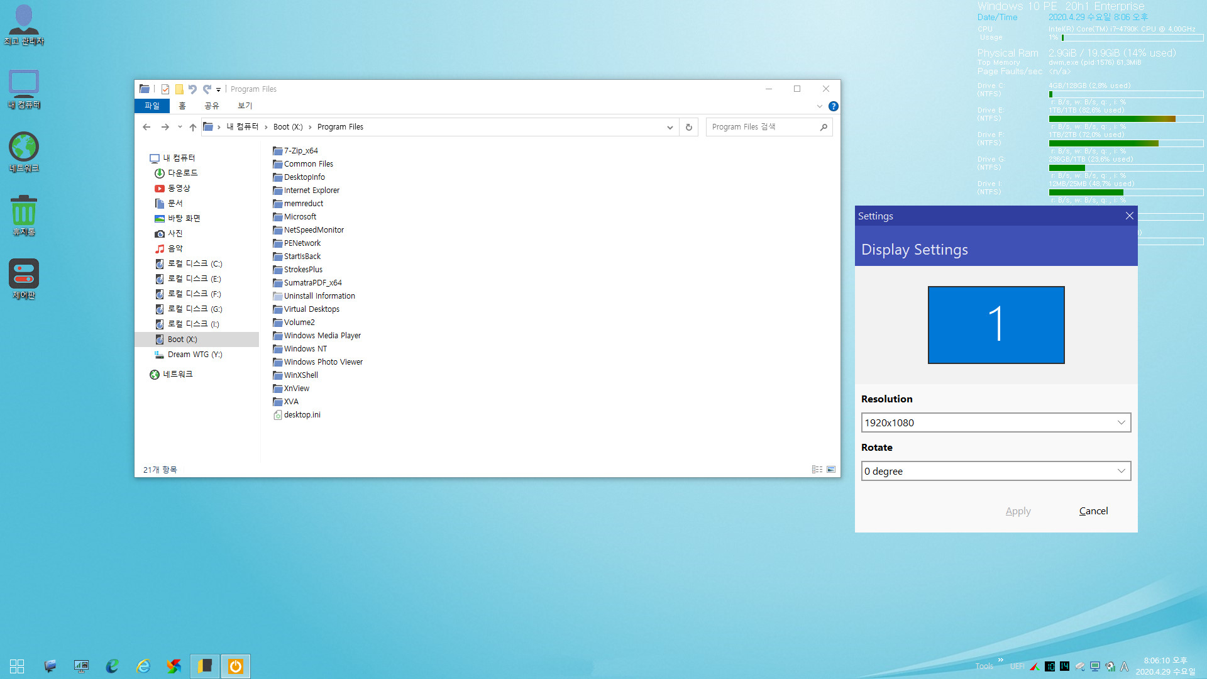Switch to large icons view in status bar
The height and width of the screenshot is (679, 1207).
pos(831,470)
